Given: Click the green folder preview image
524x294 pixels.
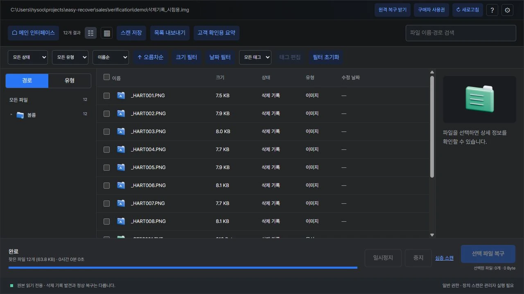Looking at the screenshot, I should click(479, 99).
